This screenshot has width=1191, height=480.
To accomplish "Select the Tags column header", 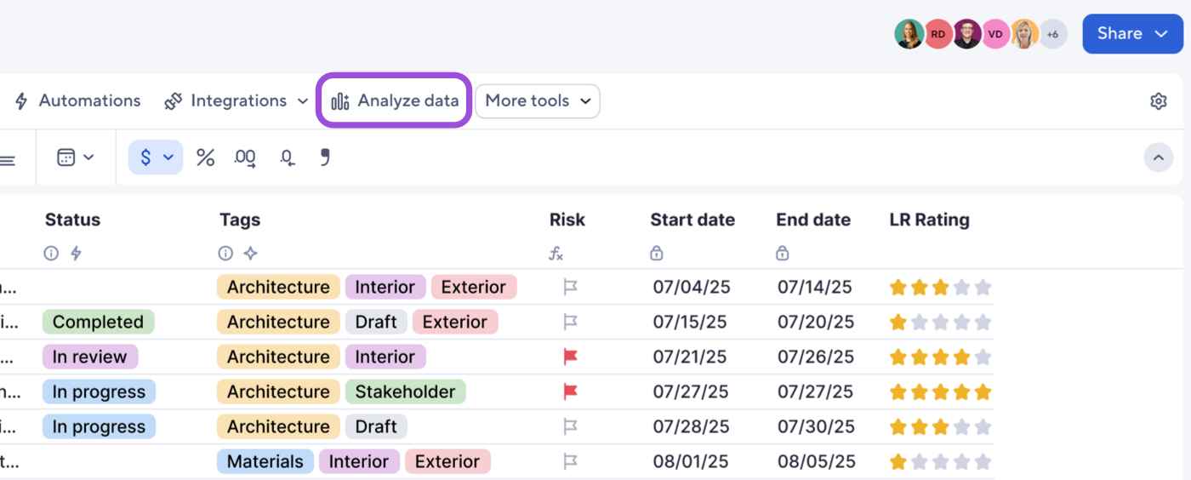I will point(240,220).
